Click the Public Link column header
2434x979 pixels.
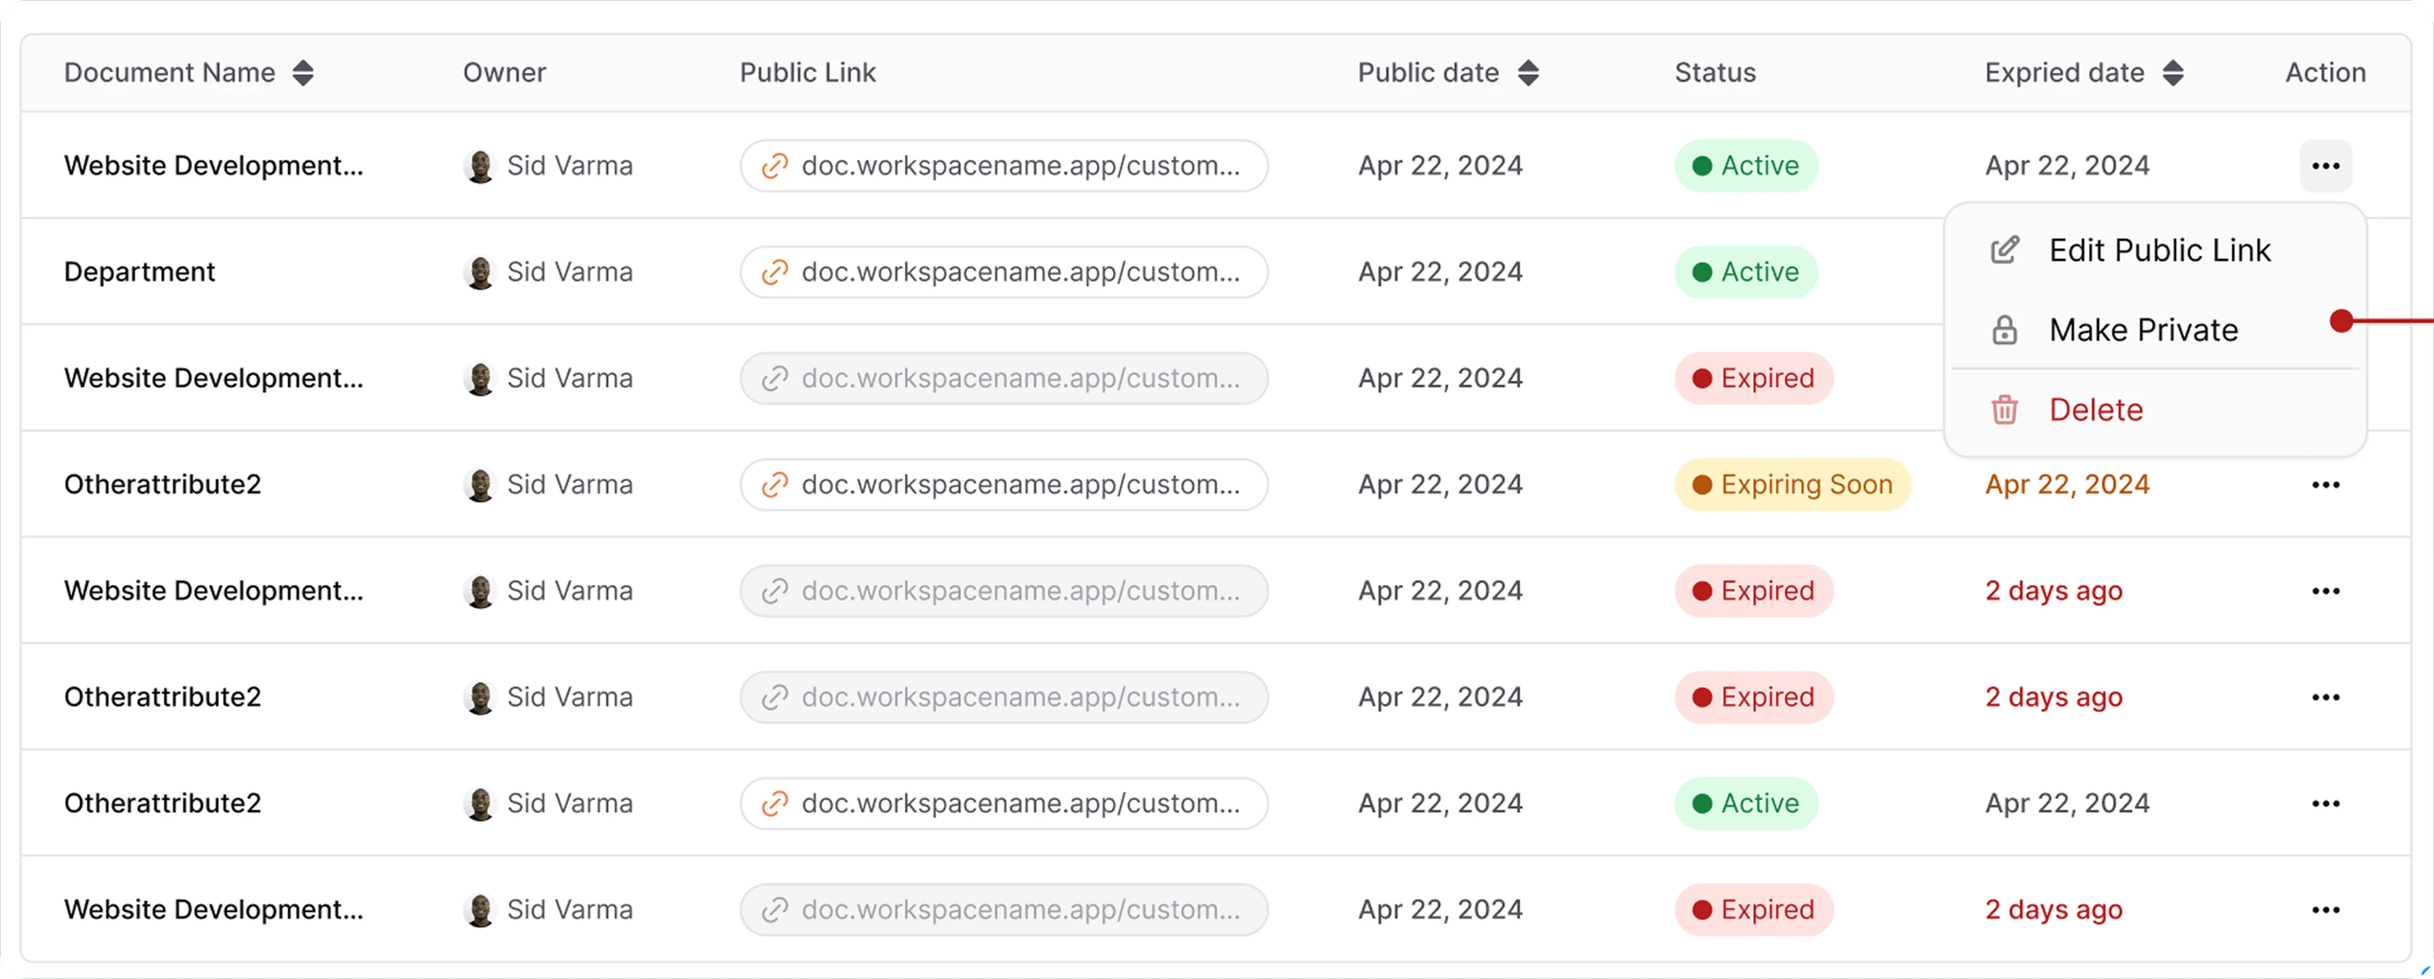tap(808, 73)
